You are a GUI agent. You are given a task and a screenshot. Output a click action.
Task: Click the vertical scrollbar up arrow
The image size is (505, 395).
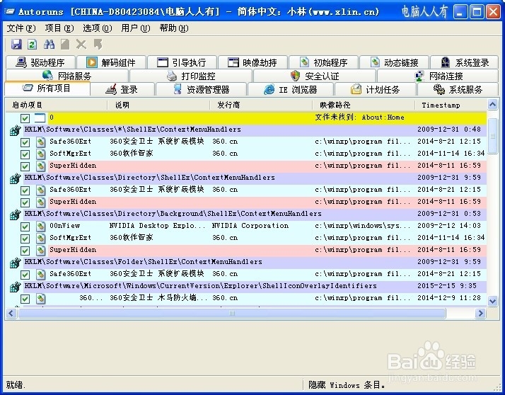(x=492, y=105)
